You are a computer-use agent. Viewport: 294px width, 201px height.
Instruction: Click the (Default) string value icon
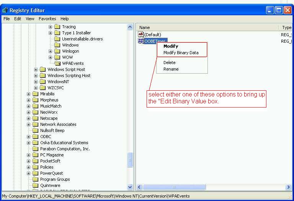click(x=141, y=34)
